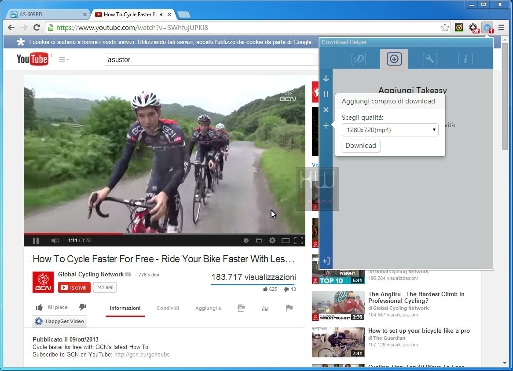
Task: Reload the YouTube page
Action: point(37,27)
